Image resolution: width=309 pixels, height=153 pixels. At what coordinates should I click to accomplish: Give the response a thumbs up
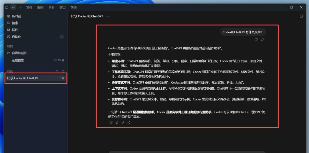click(x=117, y=122)
